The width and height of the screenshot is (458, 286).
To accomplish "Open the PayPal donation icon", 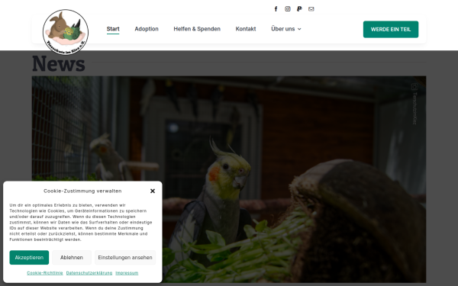I will click(299, 8).
